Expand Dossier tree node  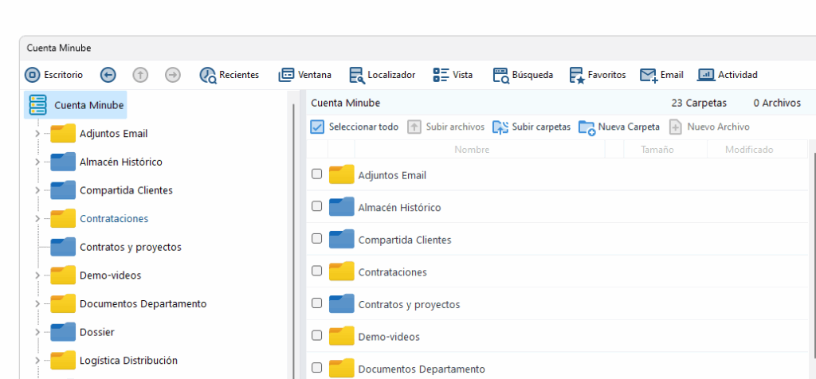(37, 332)
